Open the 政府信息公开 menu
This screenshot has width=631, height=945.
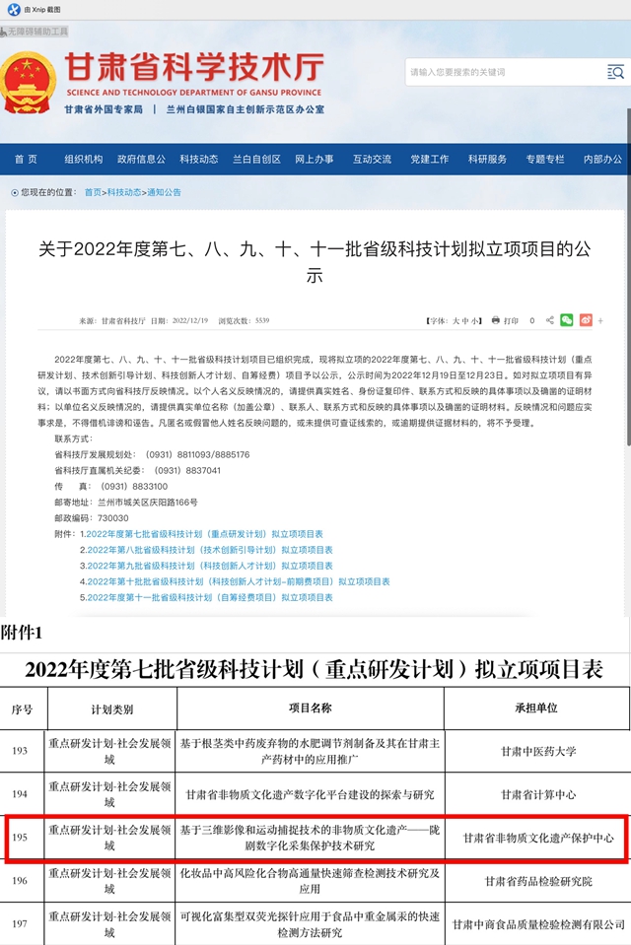141,160
